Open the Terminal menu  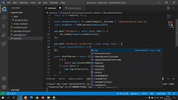click(x=54, y=2)
